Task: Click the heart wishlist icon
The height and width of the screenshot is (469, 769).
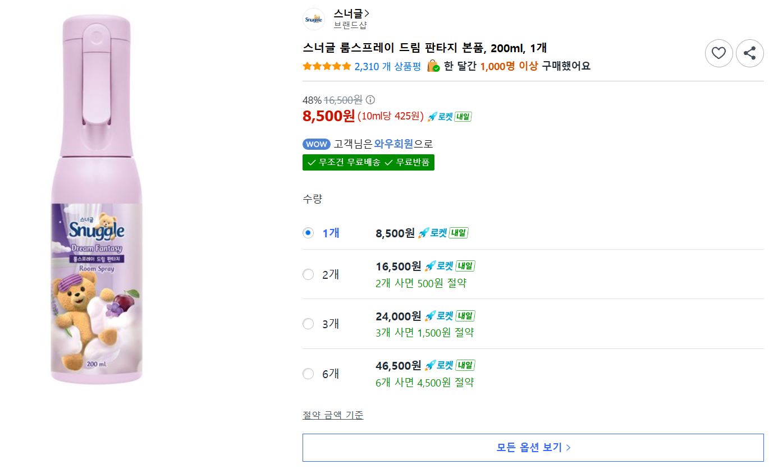Action: [718, 53]
